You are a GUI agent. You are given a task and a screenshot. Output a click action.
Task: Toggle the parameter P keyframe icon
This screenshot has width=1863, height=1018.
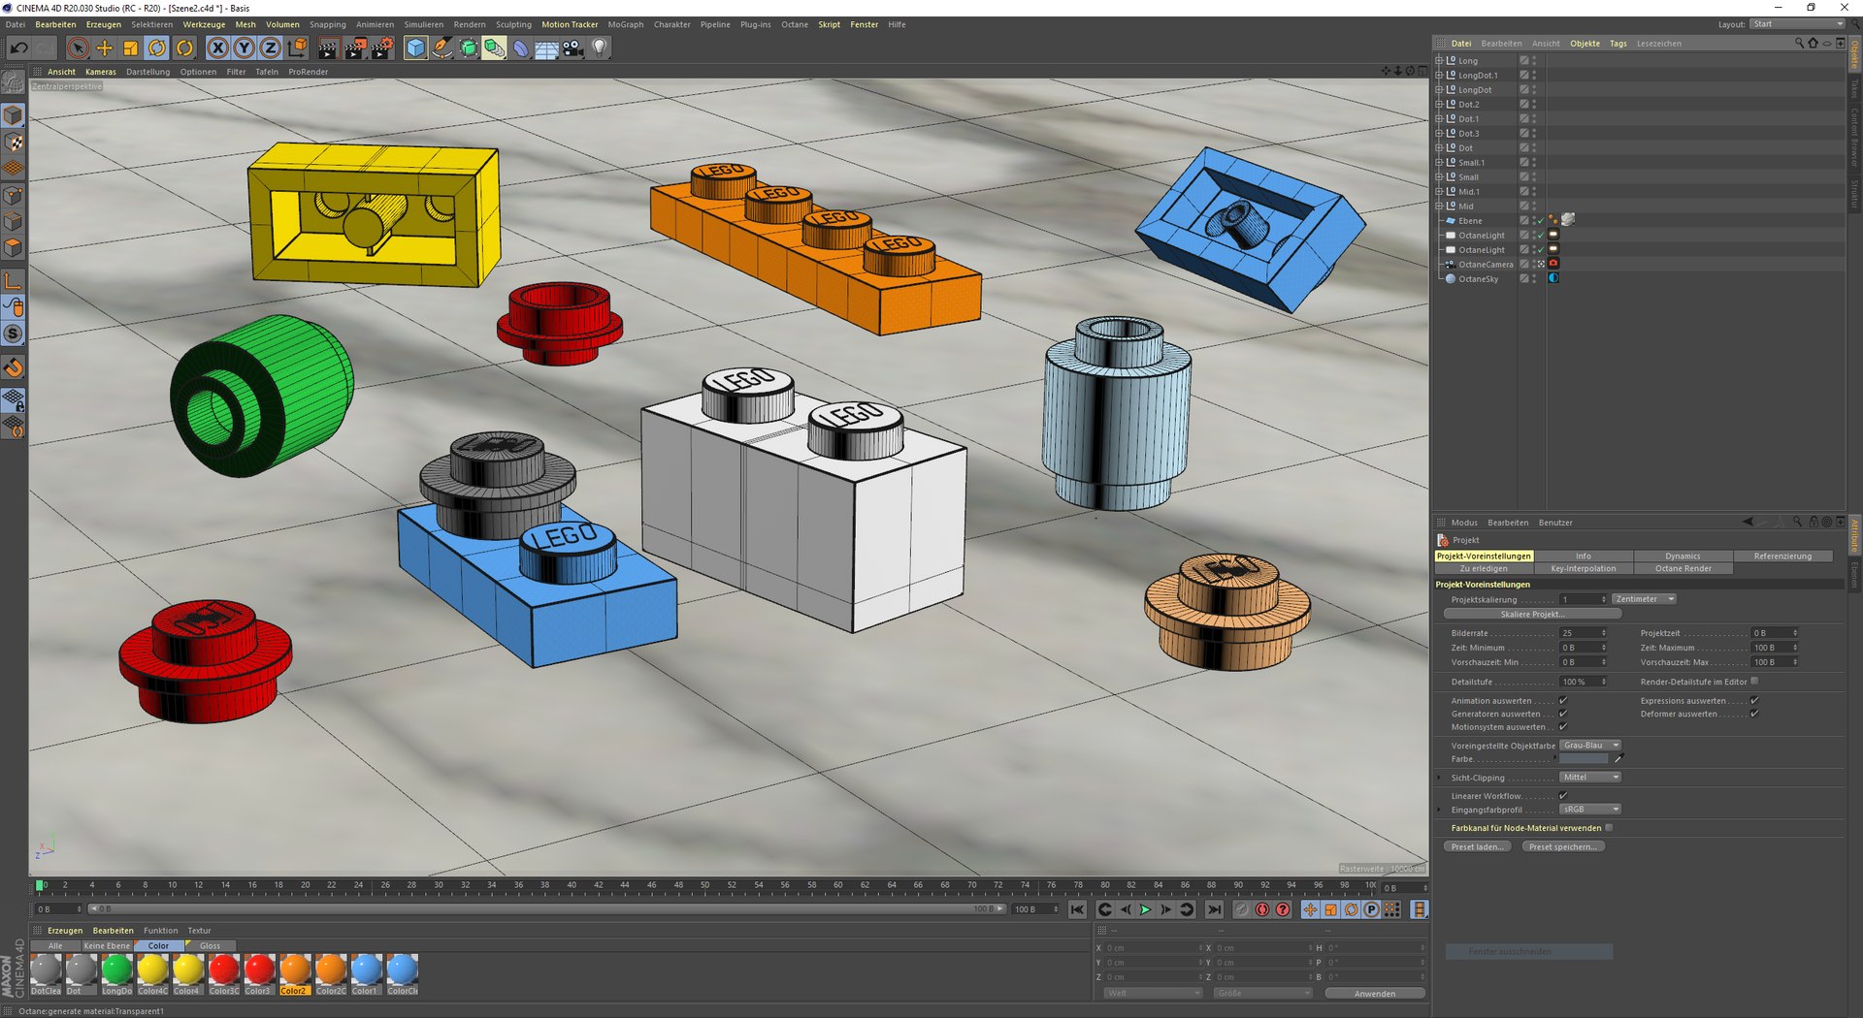(1371, 909)
